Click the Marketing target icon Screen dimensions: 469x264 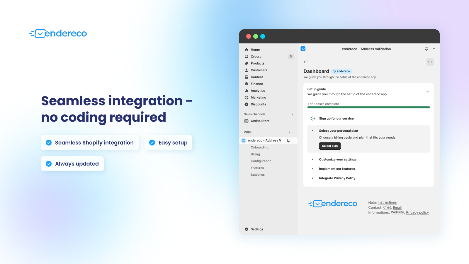pos(247,98)
